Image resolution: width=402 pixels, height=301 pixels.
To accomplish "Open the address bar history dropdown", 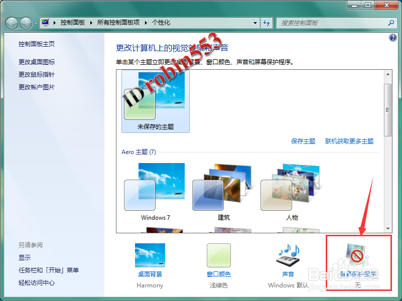I will point(255,23).
